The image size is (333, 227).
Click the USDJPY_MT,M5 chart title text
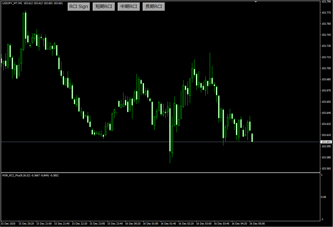click(x=12, y=3)
